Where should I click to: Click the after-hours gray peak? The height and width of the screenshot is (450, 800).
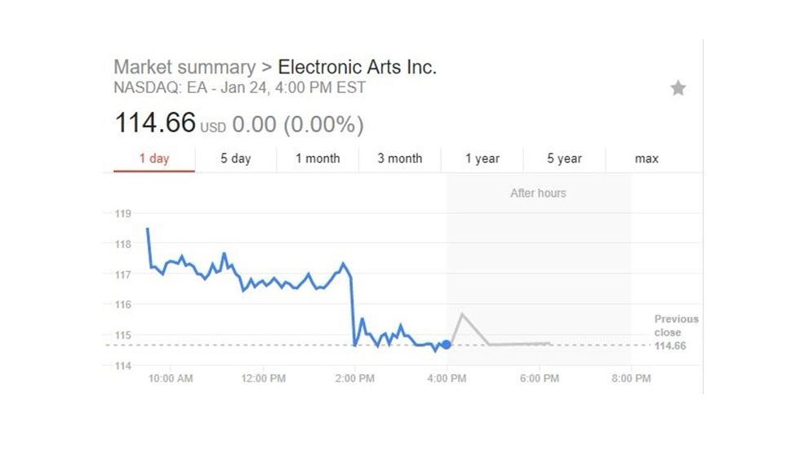click(x=462, y=314)
